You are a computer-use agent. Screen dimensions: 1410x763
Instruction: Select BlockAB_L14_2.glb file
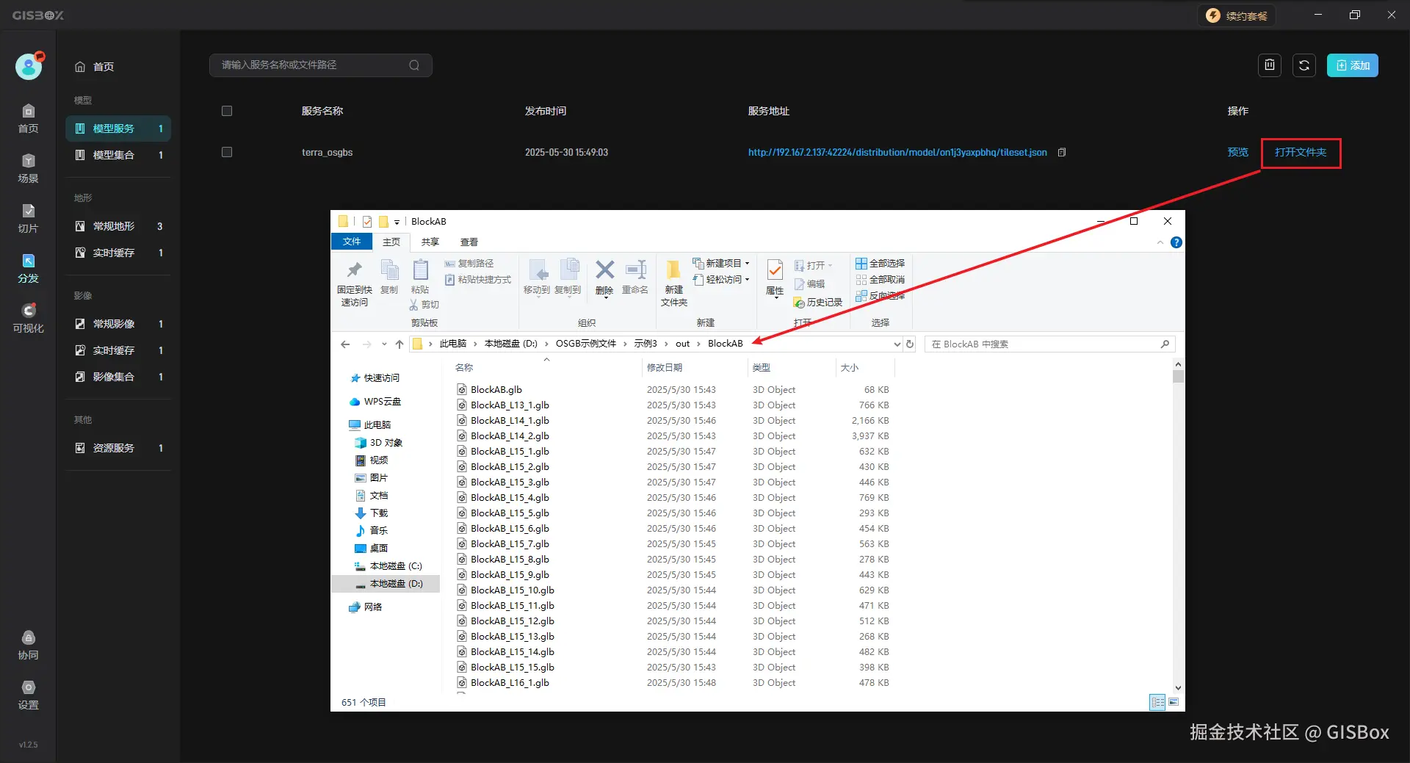[510, 436]
